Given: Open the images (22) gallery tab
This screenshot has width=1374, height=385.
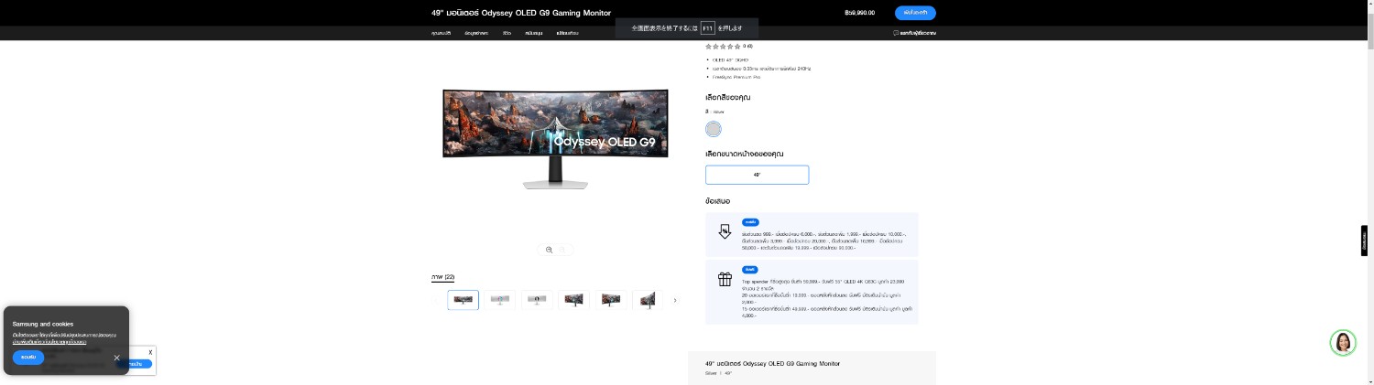Looking at the screenshot, I should [443, 277].
